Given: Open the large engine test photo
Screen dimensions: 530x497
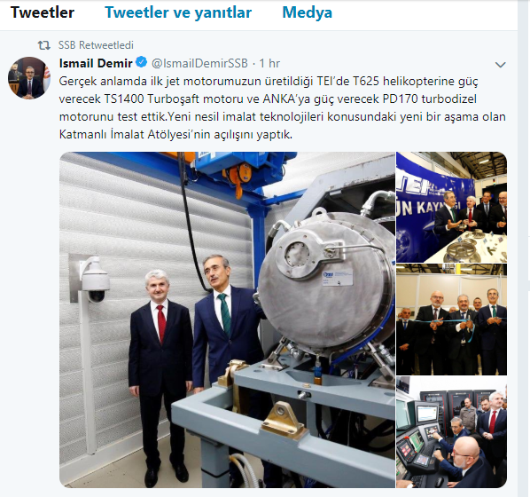Looking at the screenshot, I should (x=227, y=319).
